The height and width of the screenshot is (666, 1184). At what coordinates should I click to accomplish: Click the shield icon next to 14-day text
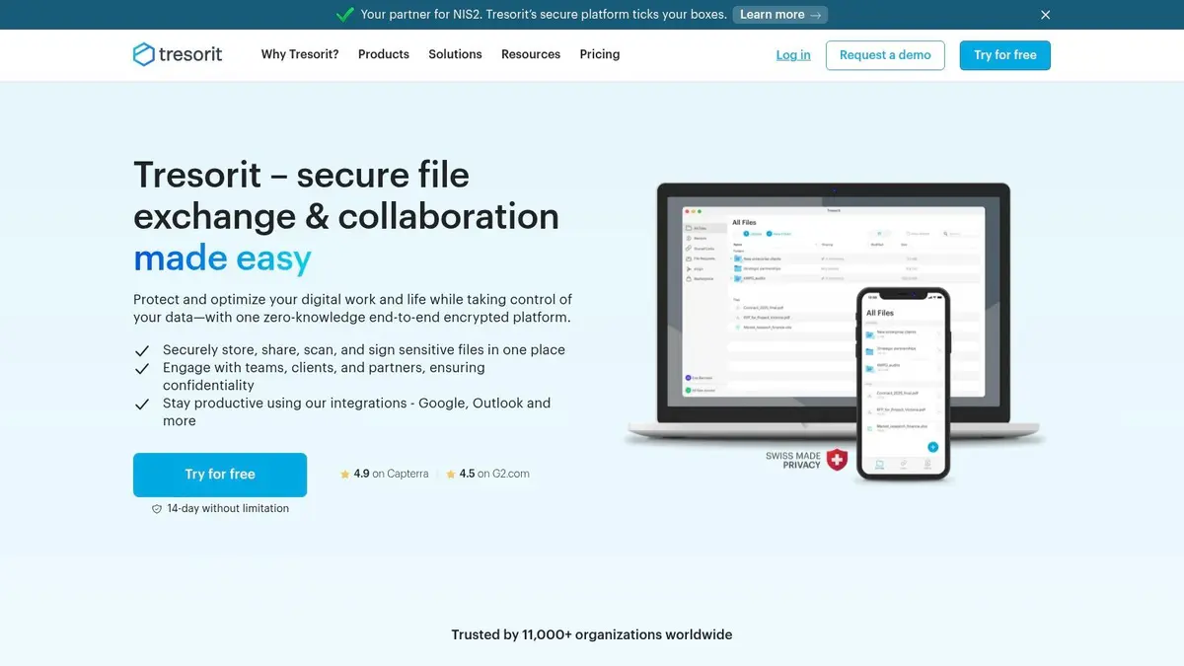[x=157, y=509]
